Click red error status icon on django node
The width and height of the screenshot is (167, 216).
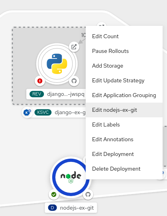click(x=40, y=81)
